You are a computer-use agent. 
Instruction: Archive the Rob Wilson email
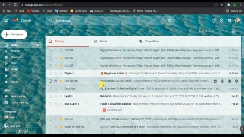point(215,81)
